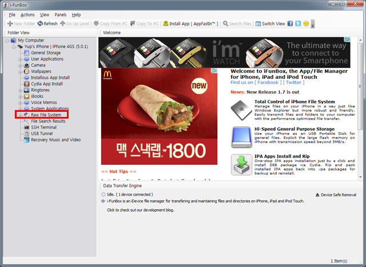Expand the Raw File System node
The height and width of the screenshot is (267, 366).
tap(21, 115)
